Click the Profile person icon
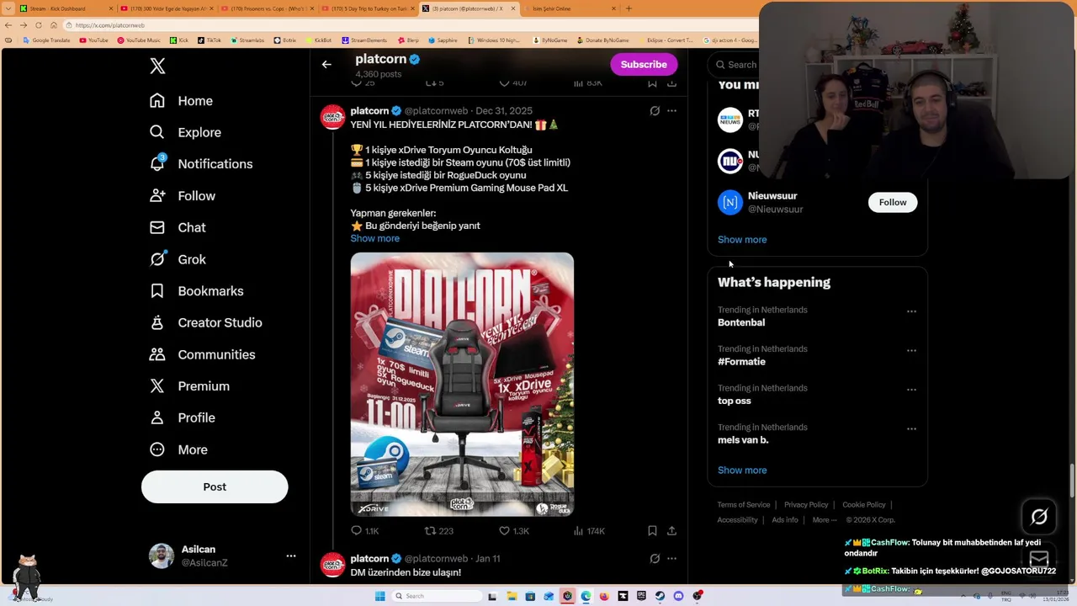The height and width of the screenshot is (606, 1077). [x=157, y=417]
